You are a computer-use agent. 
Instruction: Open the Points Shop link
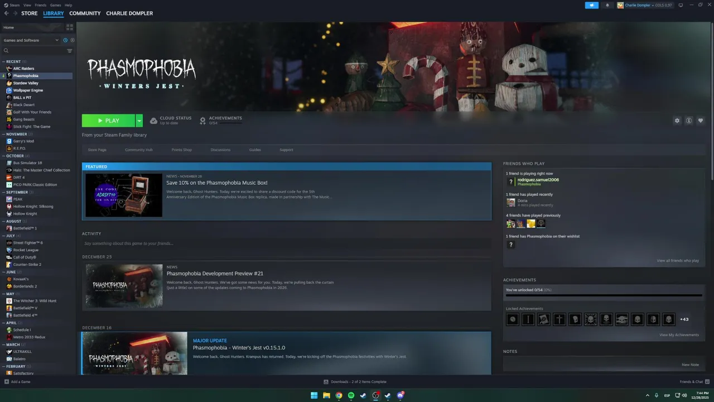[x=181, y=150]
